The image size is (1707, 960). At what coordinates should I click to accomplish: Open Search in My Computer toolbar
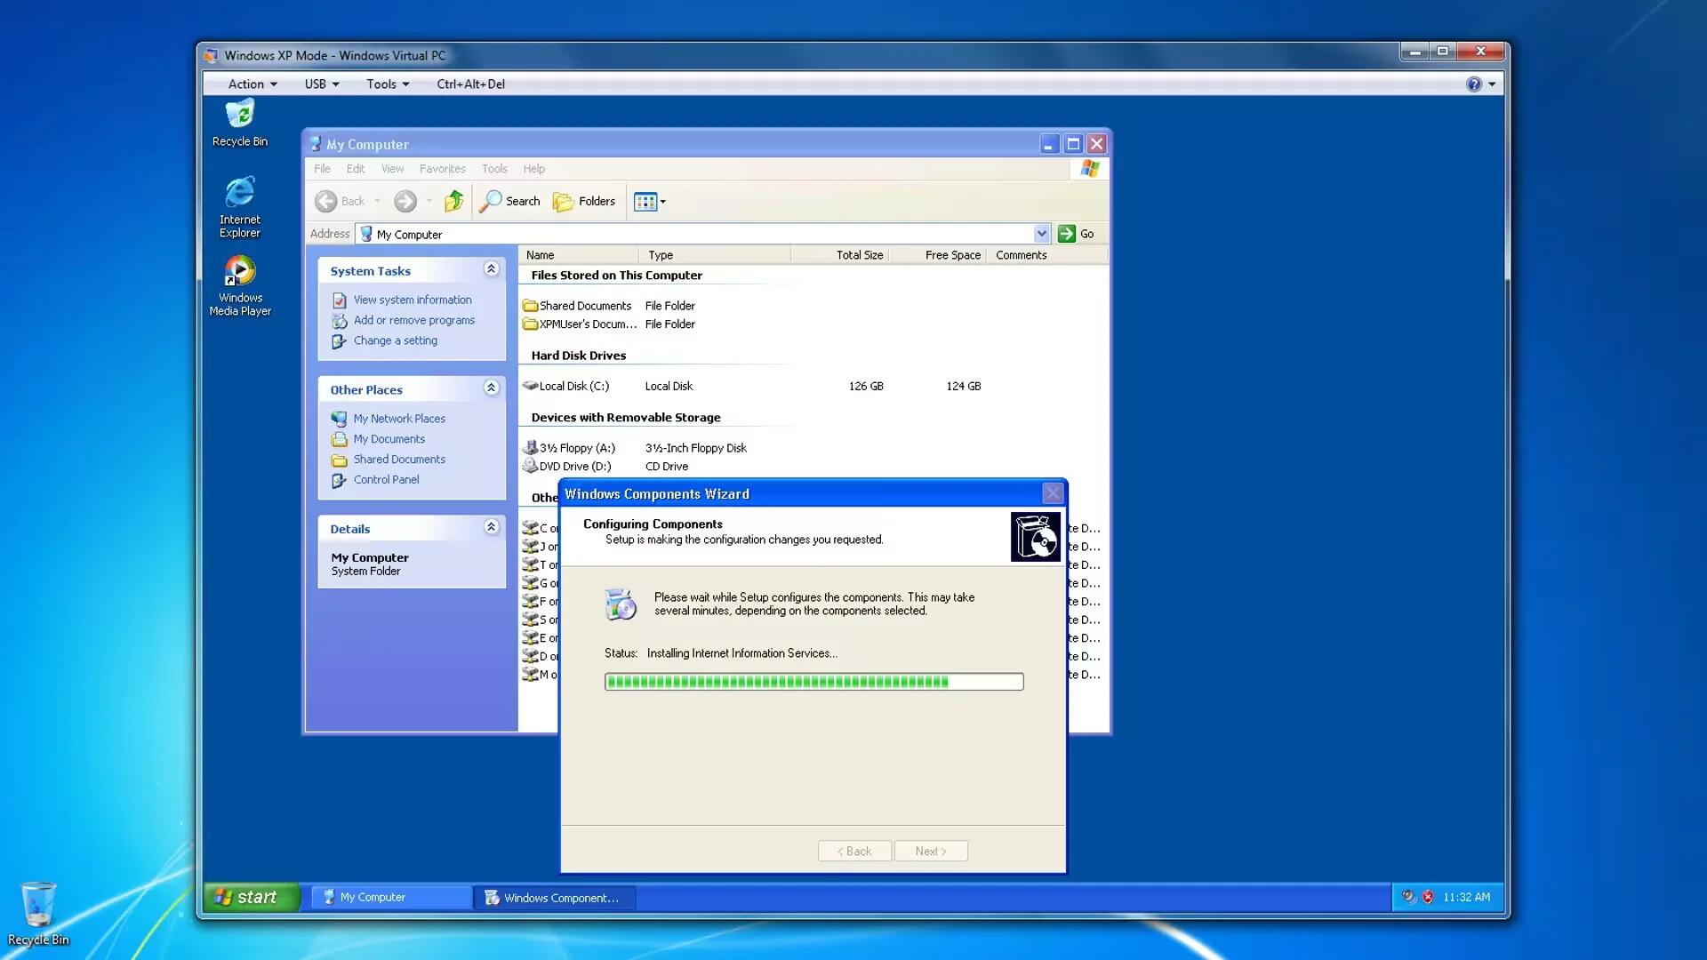coord(509,201)
